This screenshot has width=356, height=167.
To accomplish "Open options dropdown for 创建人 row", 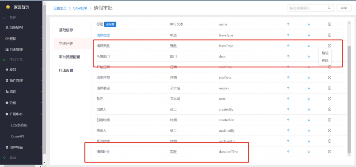I will (329, 109).
